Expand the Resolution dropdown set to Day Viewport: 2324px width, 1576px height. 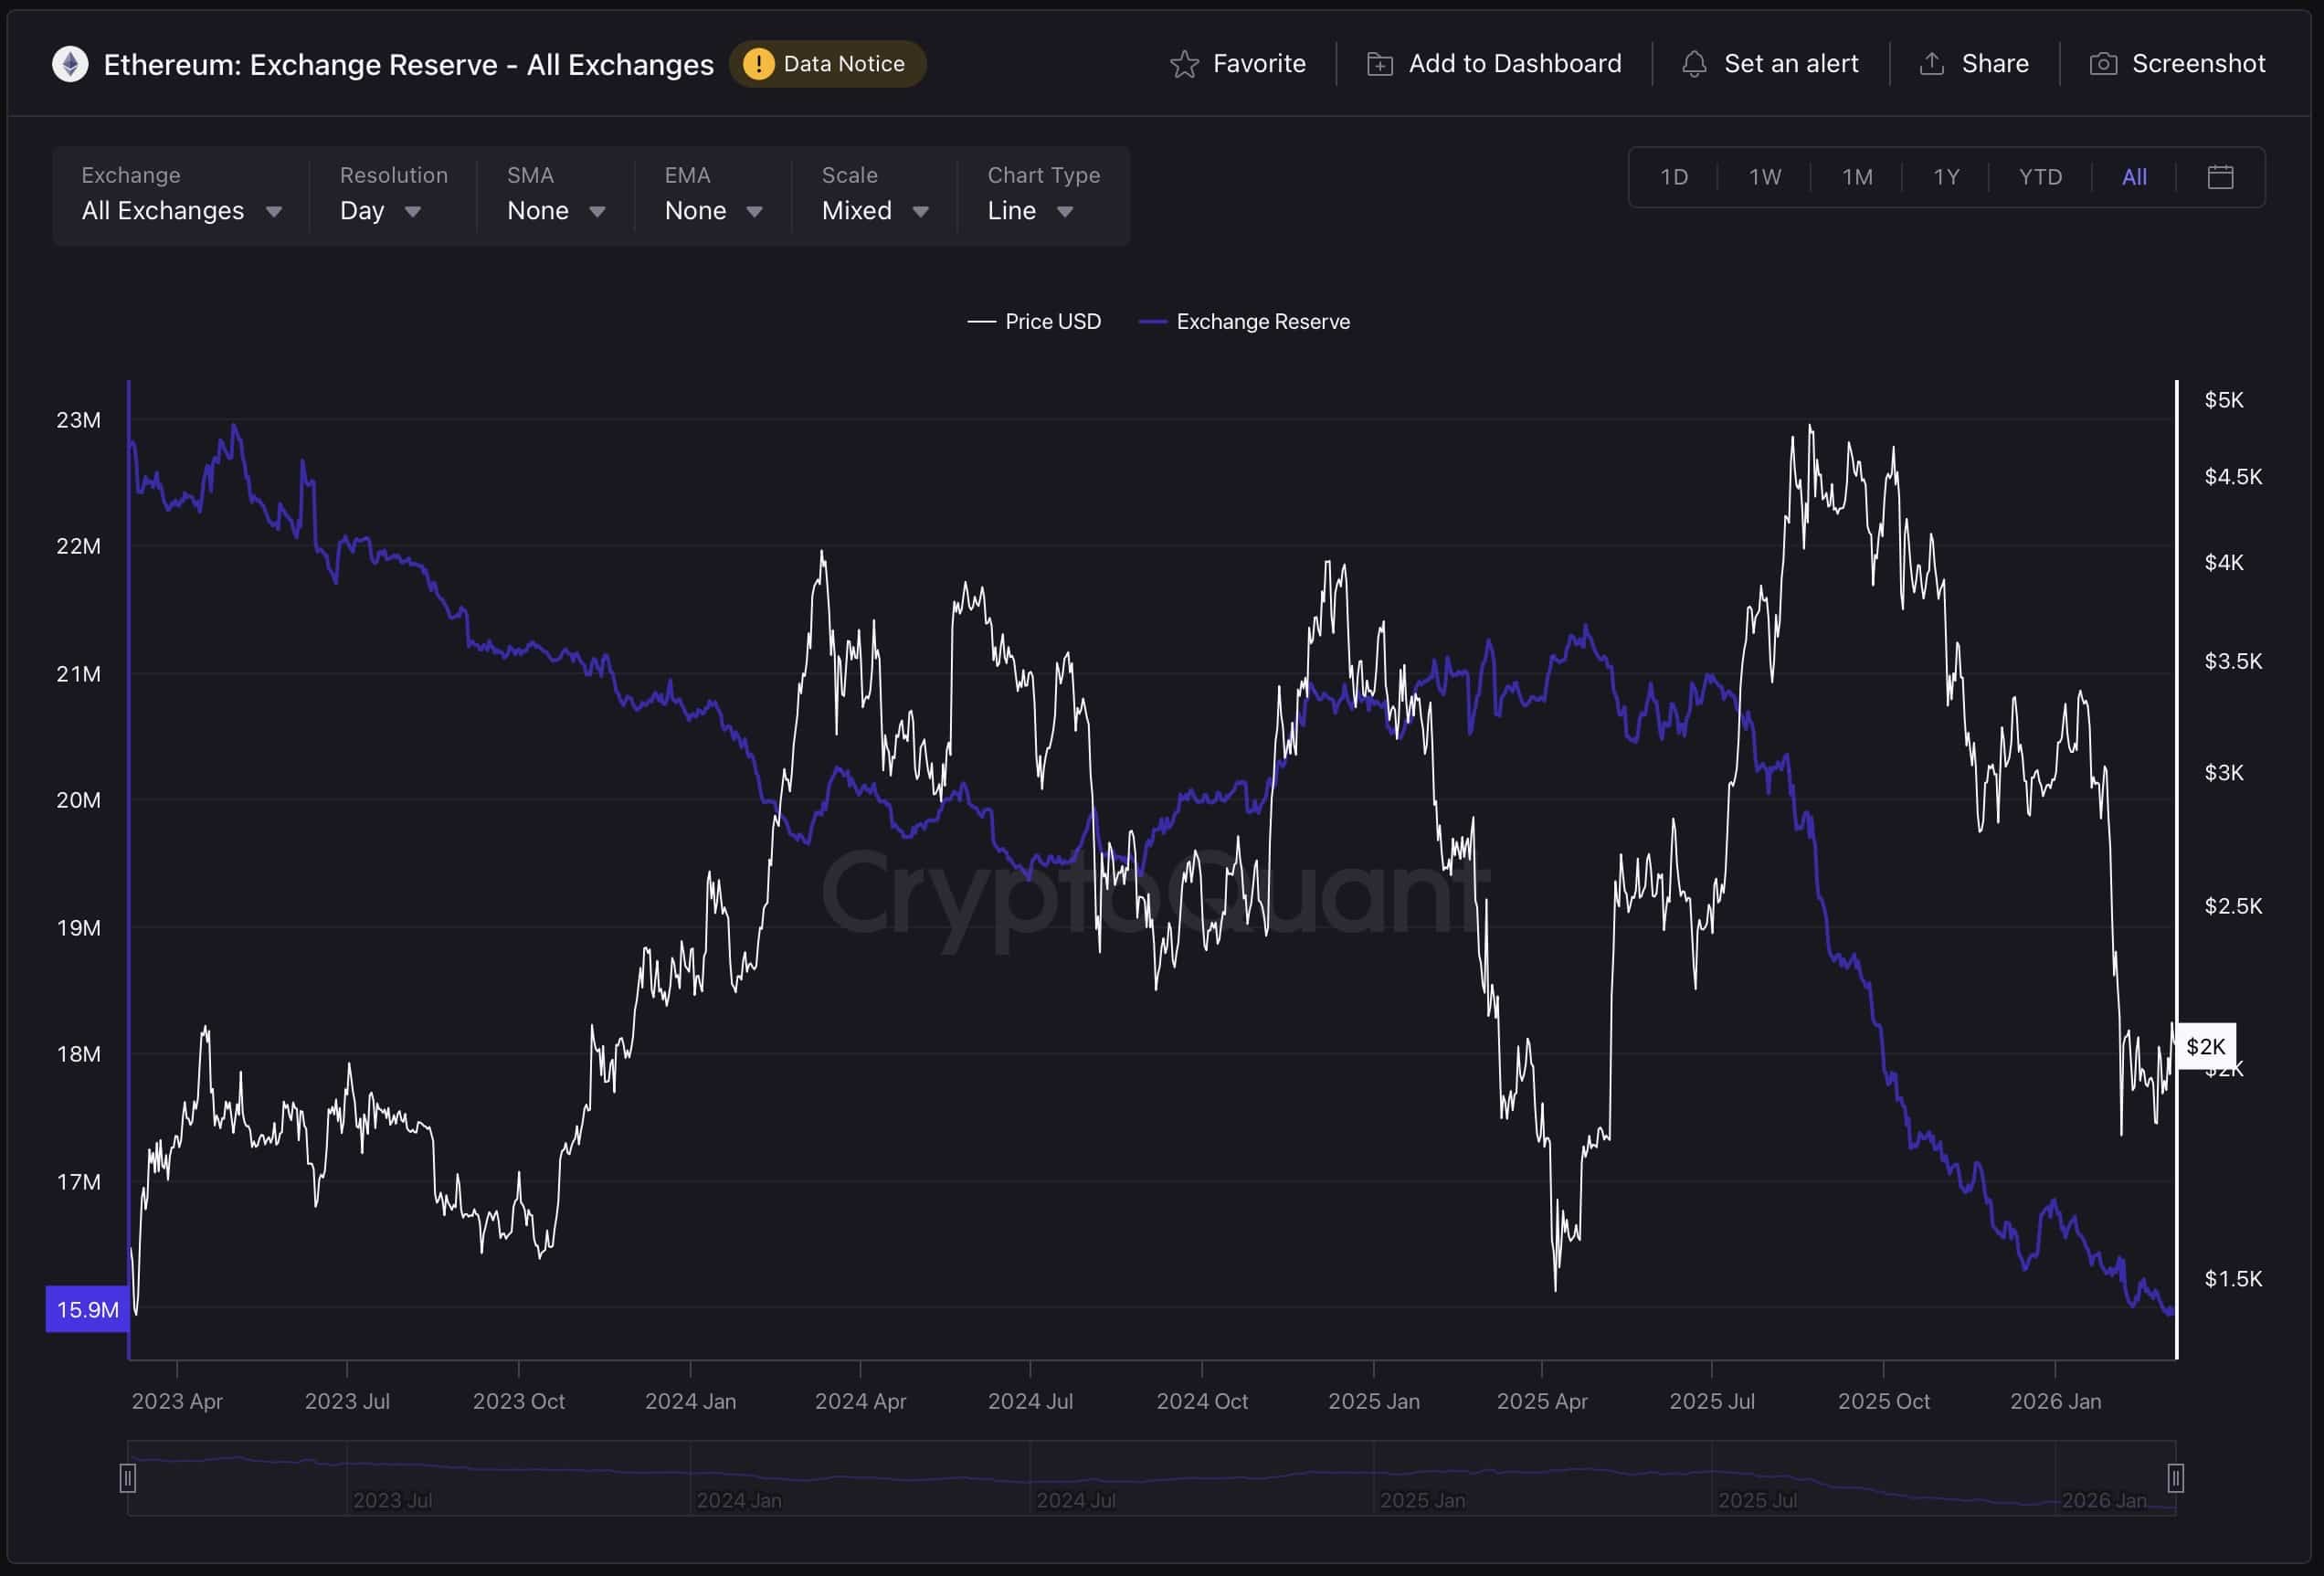(x=378, y=210)
